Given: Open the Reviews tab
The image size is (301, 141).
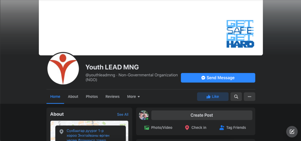Looking at the screenshot, I should (x=112, y=97).
